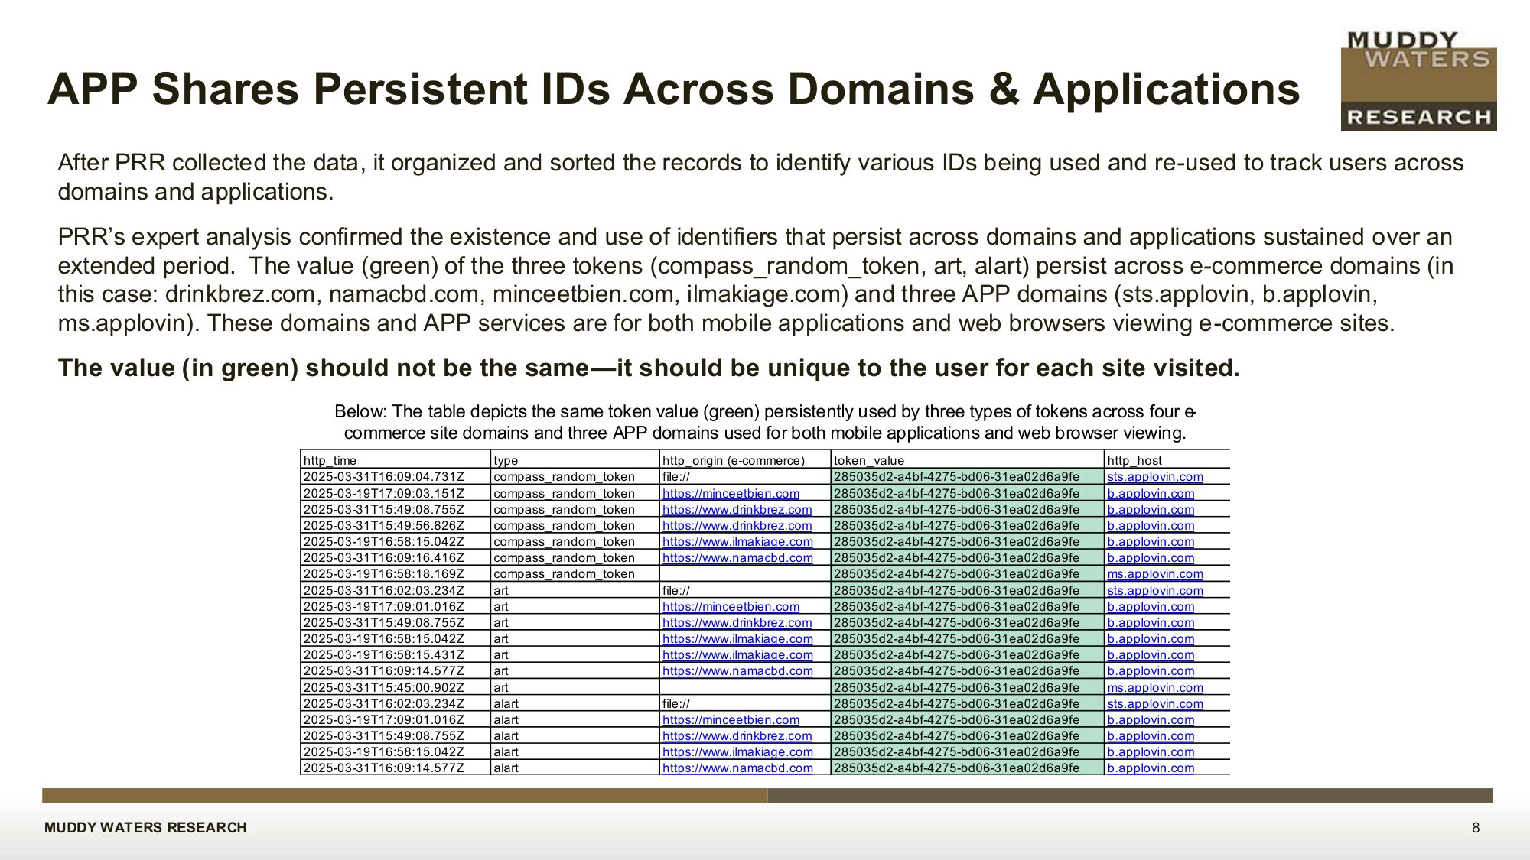The height and width of the screenshot is (860, 1530).
Task: Open sts.applovin.com link in the alart row
Action: click(1154, 704)
